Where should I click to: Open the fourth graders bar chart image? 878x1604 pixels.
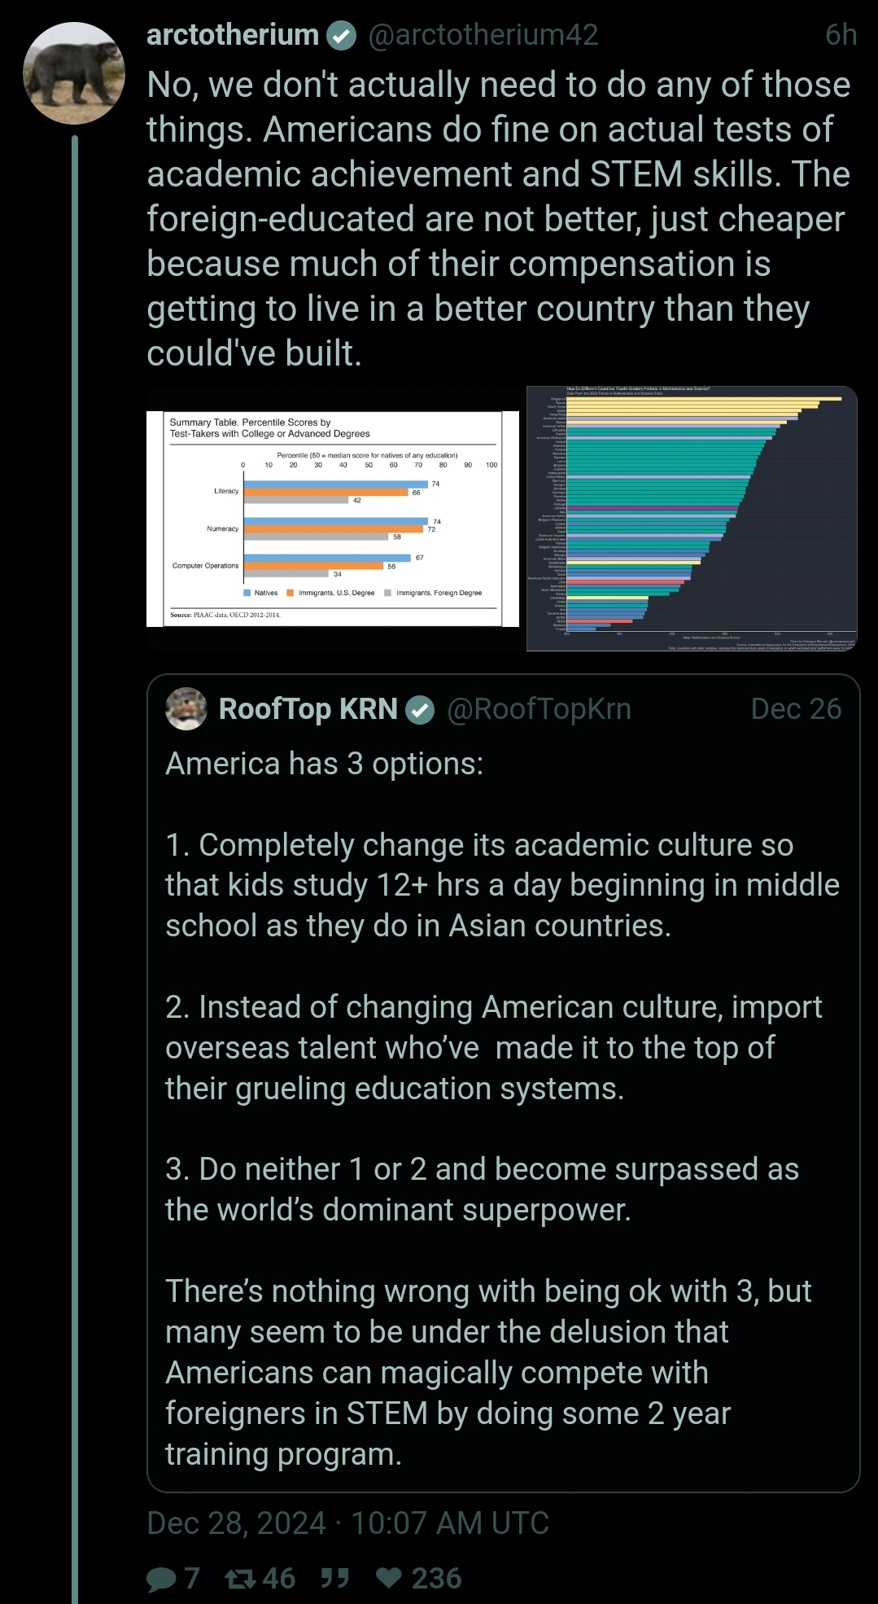(x=692, y=519)
